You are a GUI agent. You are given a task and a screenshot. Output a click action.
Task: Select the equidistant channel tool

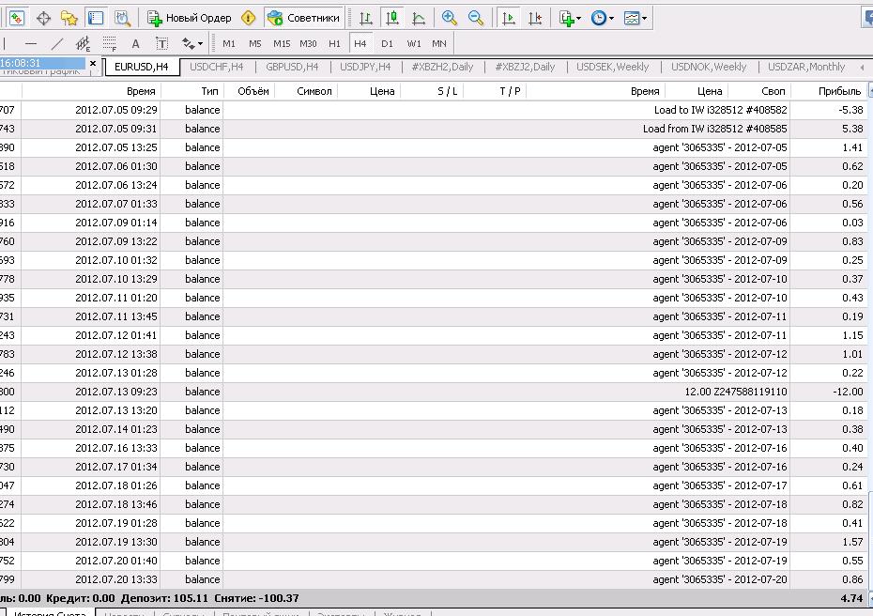83,43
